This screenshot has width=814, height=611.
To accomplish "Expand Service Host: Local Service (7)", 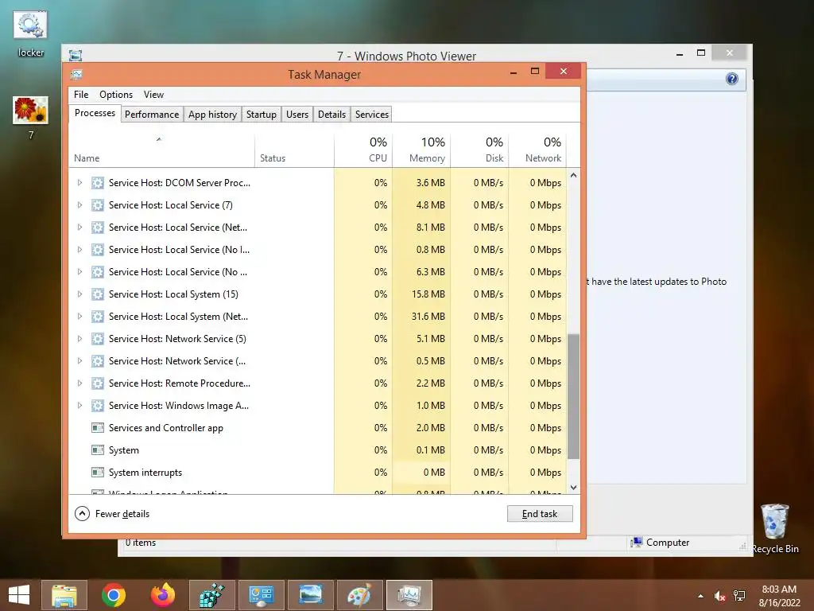I will (x=79, y=205).
